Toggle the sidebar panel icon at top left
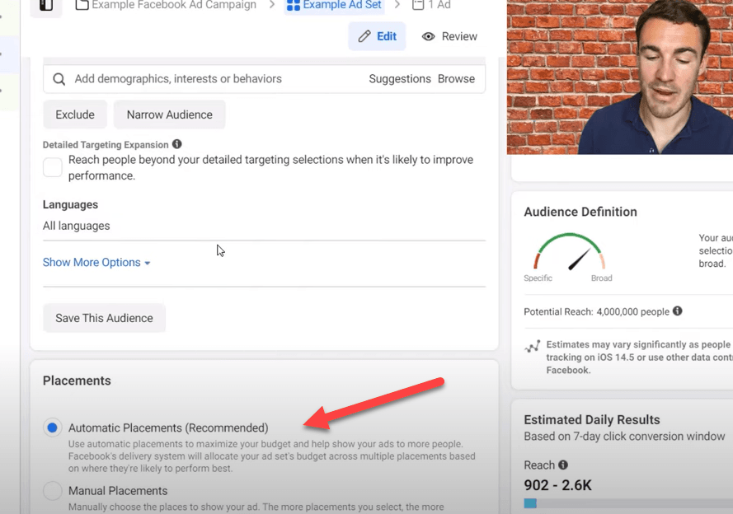The image size is (733, 514). pyautogui.click(x=46, y=5)
